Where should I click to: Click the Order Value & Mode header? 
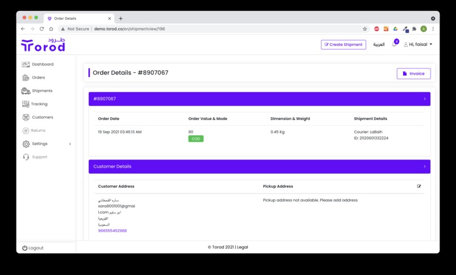tap(208, 119)
